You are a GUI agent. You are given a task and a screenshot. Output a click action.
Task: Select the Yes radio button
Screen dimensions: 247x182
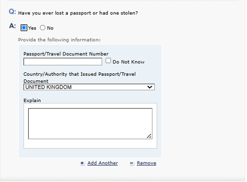click(24, 28)
